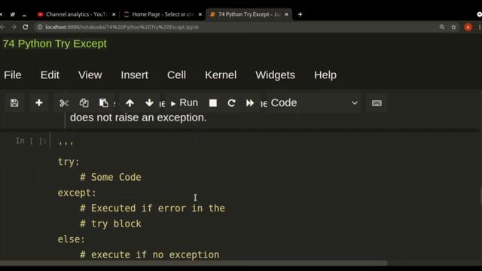Open the cell type Code dropdown
Image resolution: width=482 pixels, height=271 pixels.
pyautogui.click(x=313, y=103)
